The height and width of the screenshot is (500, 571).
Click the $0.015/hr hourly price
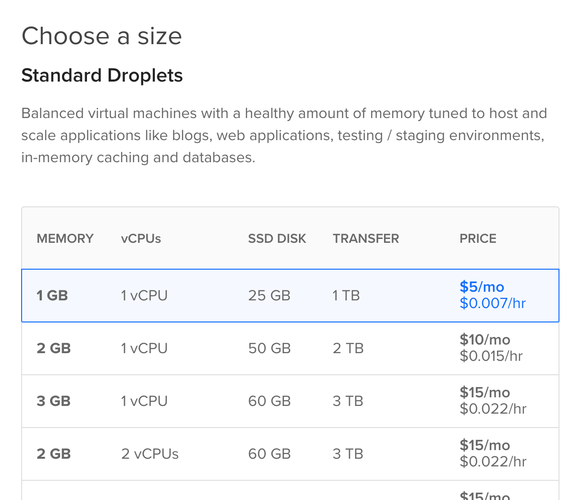point(491,356)
